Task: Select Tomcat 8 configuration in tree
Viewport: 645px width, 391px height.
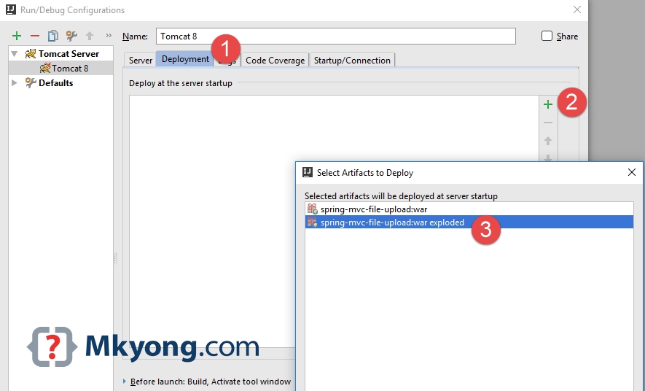Action: [x=69, y=69]
